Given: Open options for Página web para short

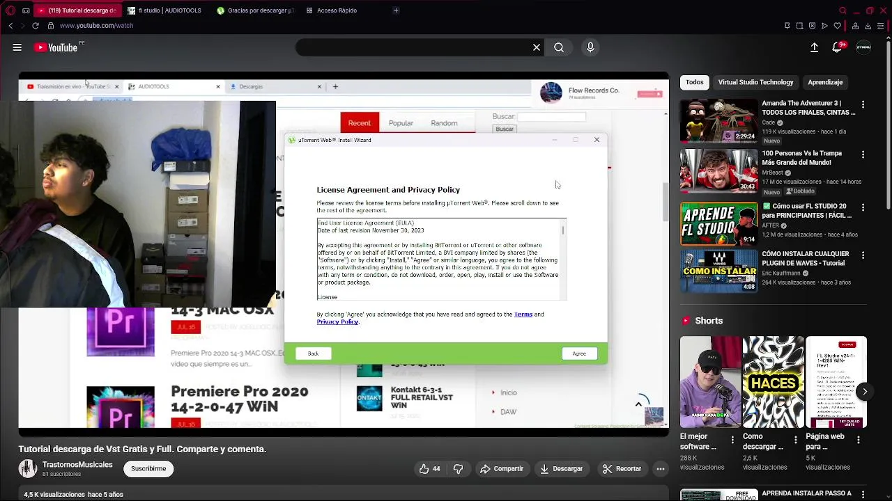Looking at the screenshot, I should coord(859,440).
